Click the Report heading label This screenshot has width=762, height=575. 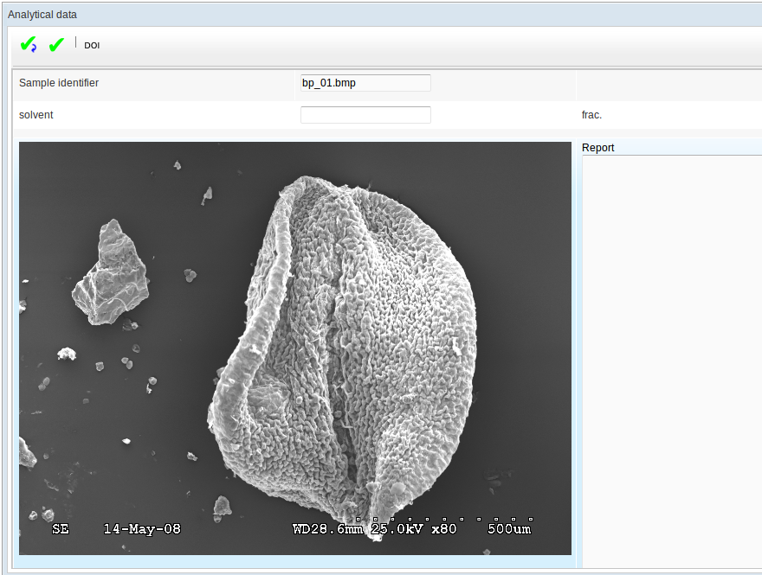598,148
